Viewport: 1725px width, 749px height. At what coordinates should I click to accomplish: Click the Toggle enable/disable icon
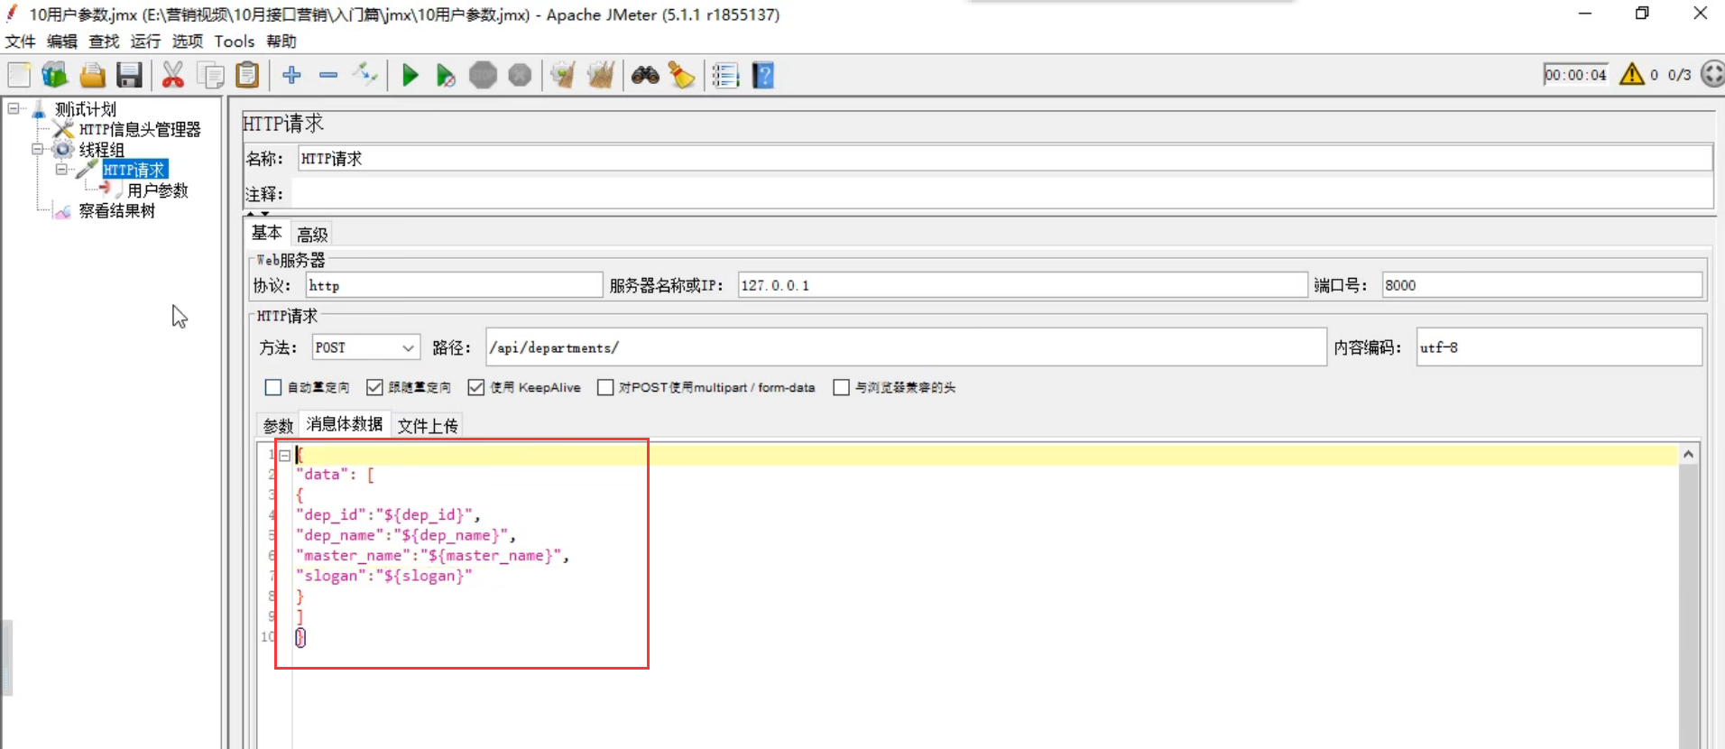point(364,75)
